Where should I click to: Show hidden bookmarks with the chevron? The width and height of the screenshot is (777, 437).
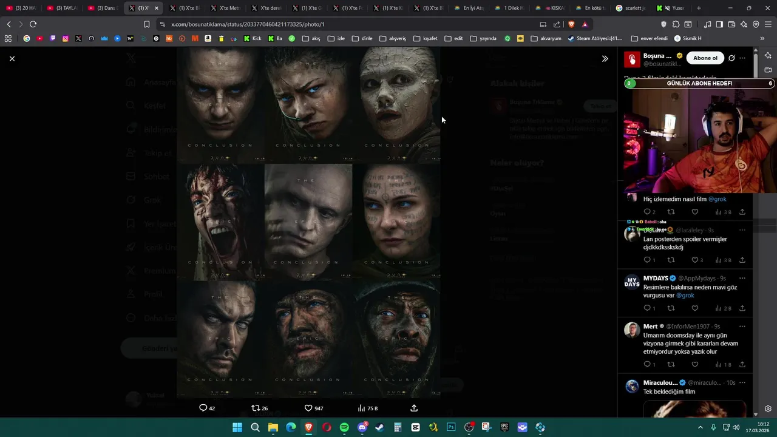pyautogui.click(x=762, y=38)
